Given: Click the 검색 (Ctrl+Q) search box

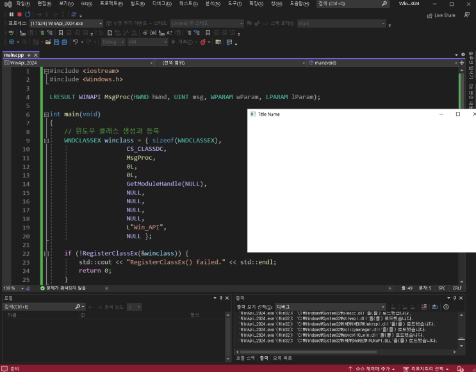Looking at the screenshot, I should pos(354,4).
